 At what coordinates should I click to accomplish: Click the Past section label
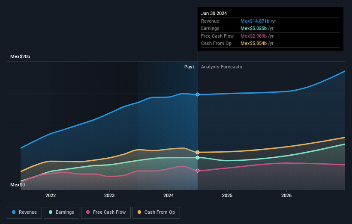click(x=189, y=67)
